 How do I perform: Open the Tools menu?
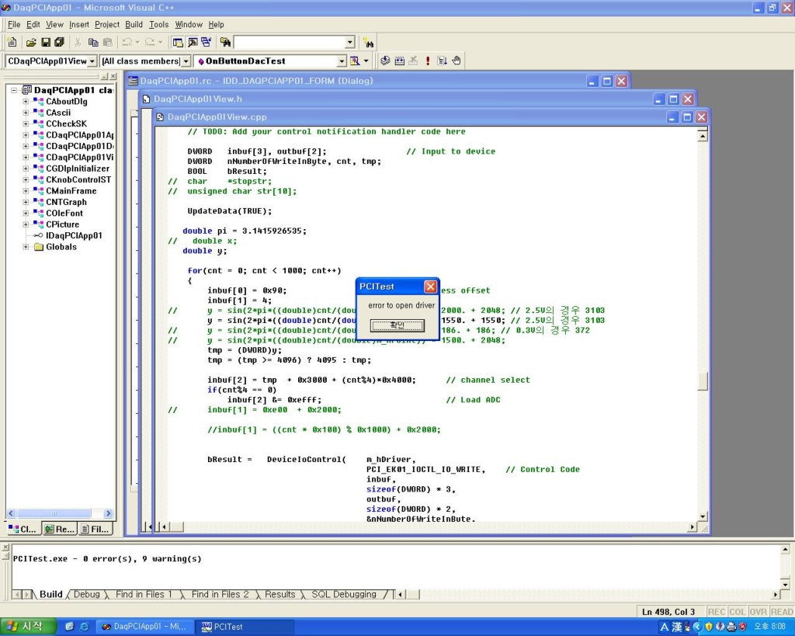(158, 24)
